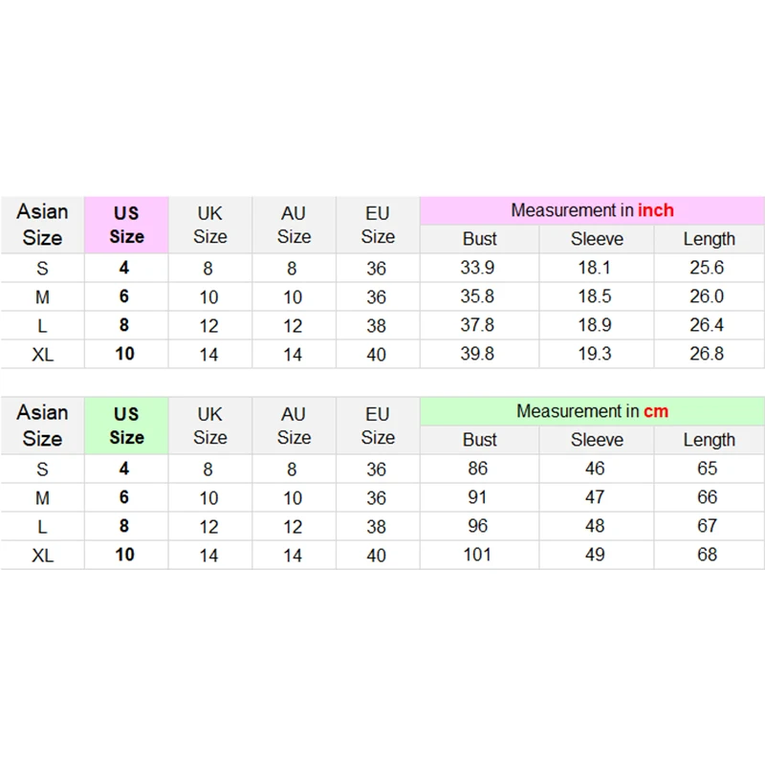This screenshot has width=765, height=765.
Task: Select EU size 40 in inch table
Action: coord(376,355)
